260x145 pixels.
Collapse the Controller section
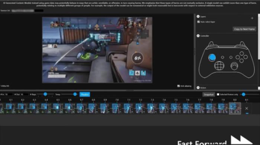198,36
